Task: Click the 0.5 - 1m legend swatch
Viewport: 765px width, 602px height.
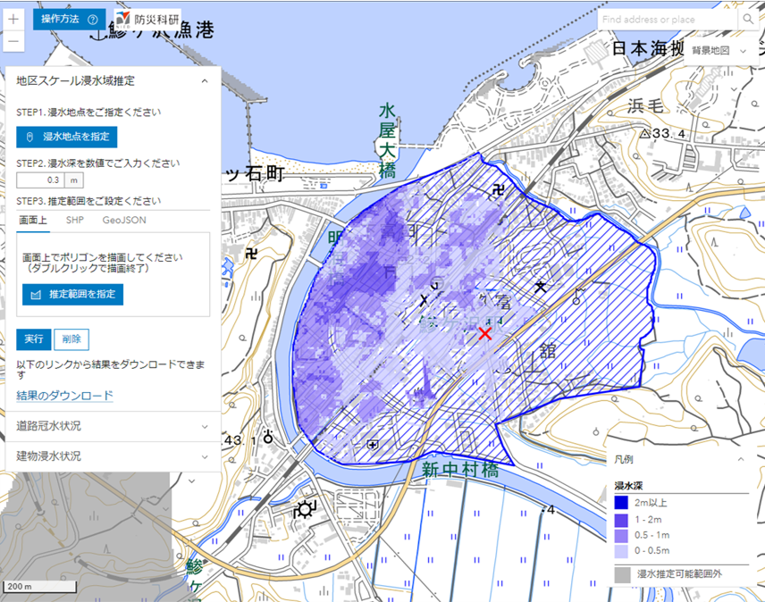Action: coord(621,536)
